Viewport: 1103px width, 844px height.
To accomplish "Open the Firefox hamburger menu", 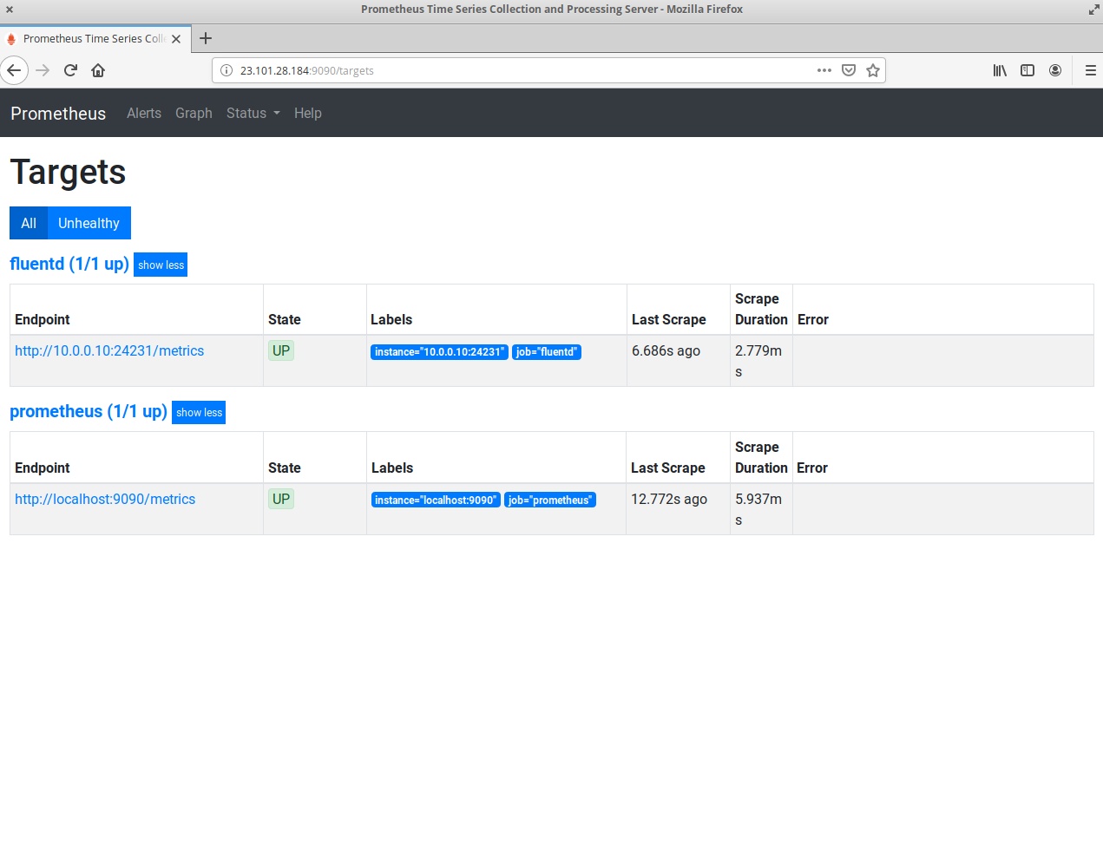I will [x=1091, y=70].
